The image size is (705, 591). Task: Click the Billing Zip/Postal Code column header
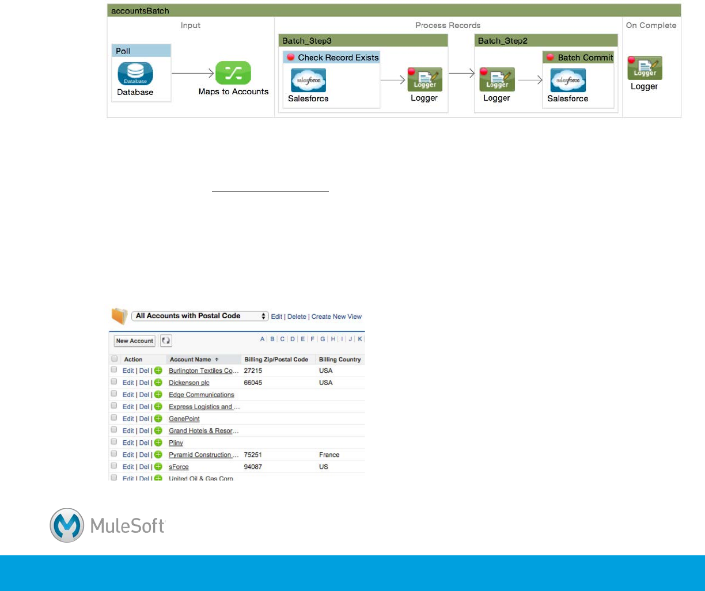pyautogui.click(x=276, y=360)
